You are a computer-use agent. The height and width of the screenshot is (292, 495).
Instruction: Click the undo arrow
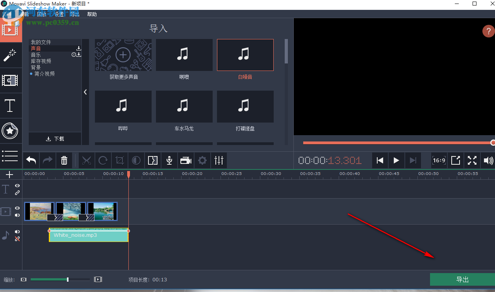point(31,160)
